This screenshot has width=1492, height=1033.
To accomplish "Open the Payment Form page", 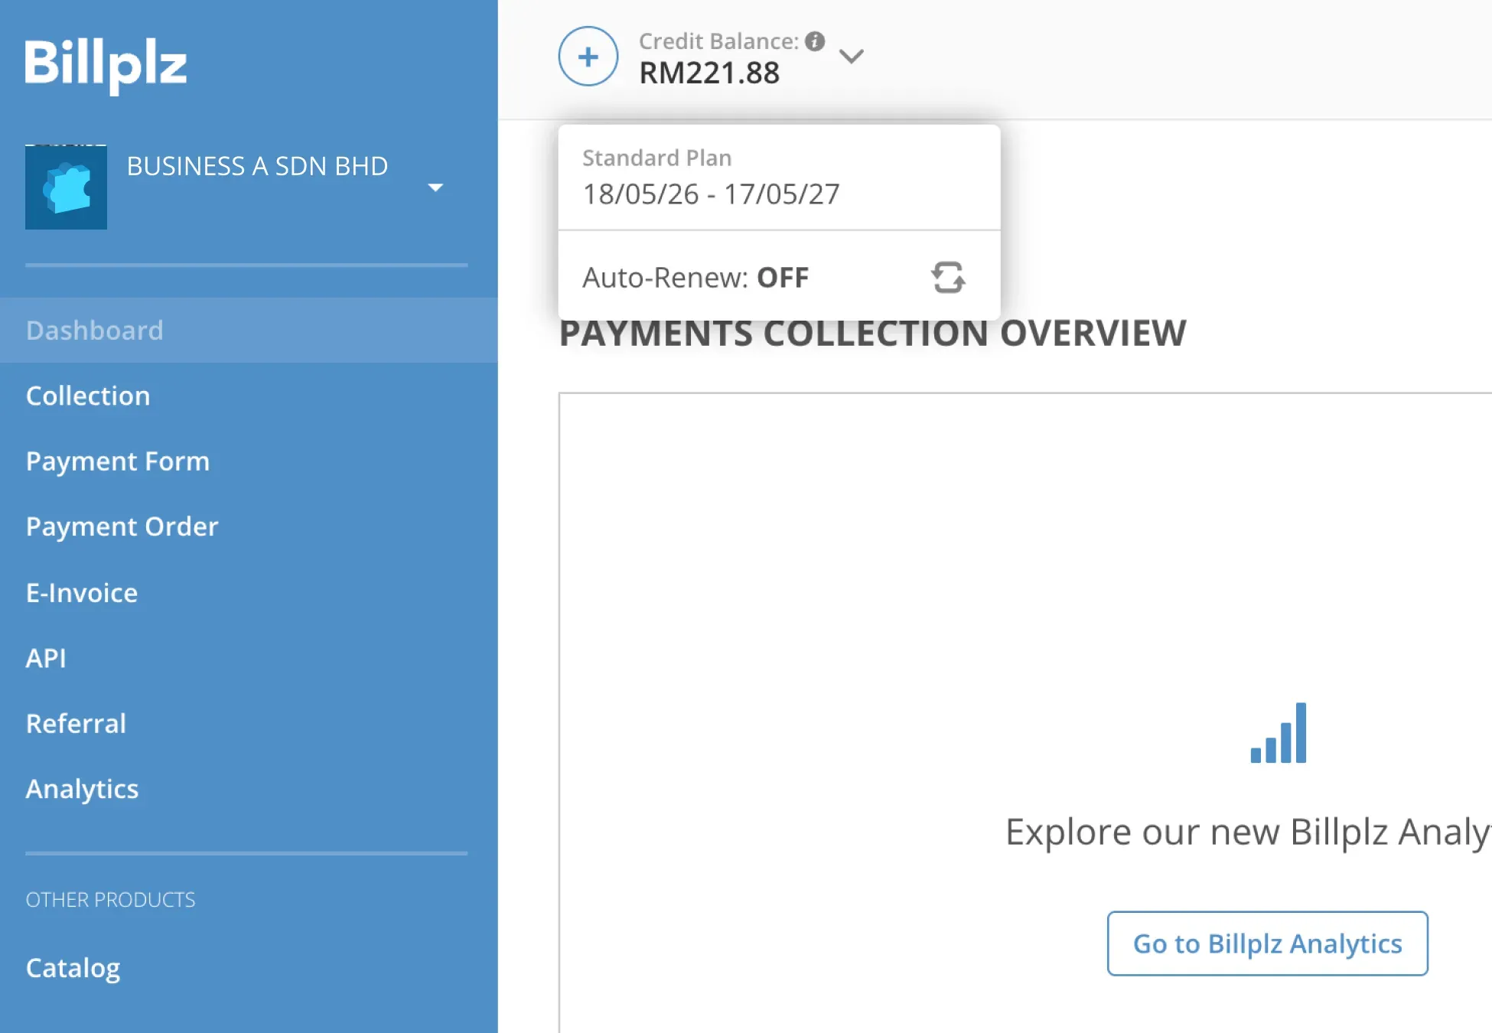I will pos(118,461).
